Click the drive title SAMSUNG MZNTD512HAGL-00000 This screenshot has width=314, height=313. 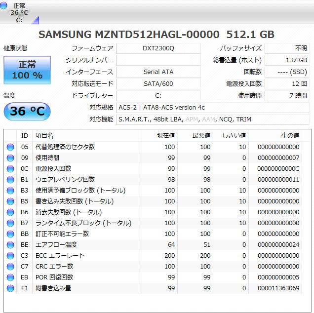coord(129,35)
